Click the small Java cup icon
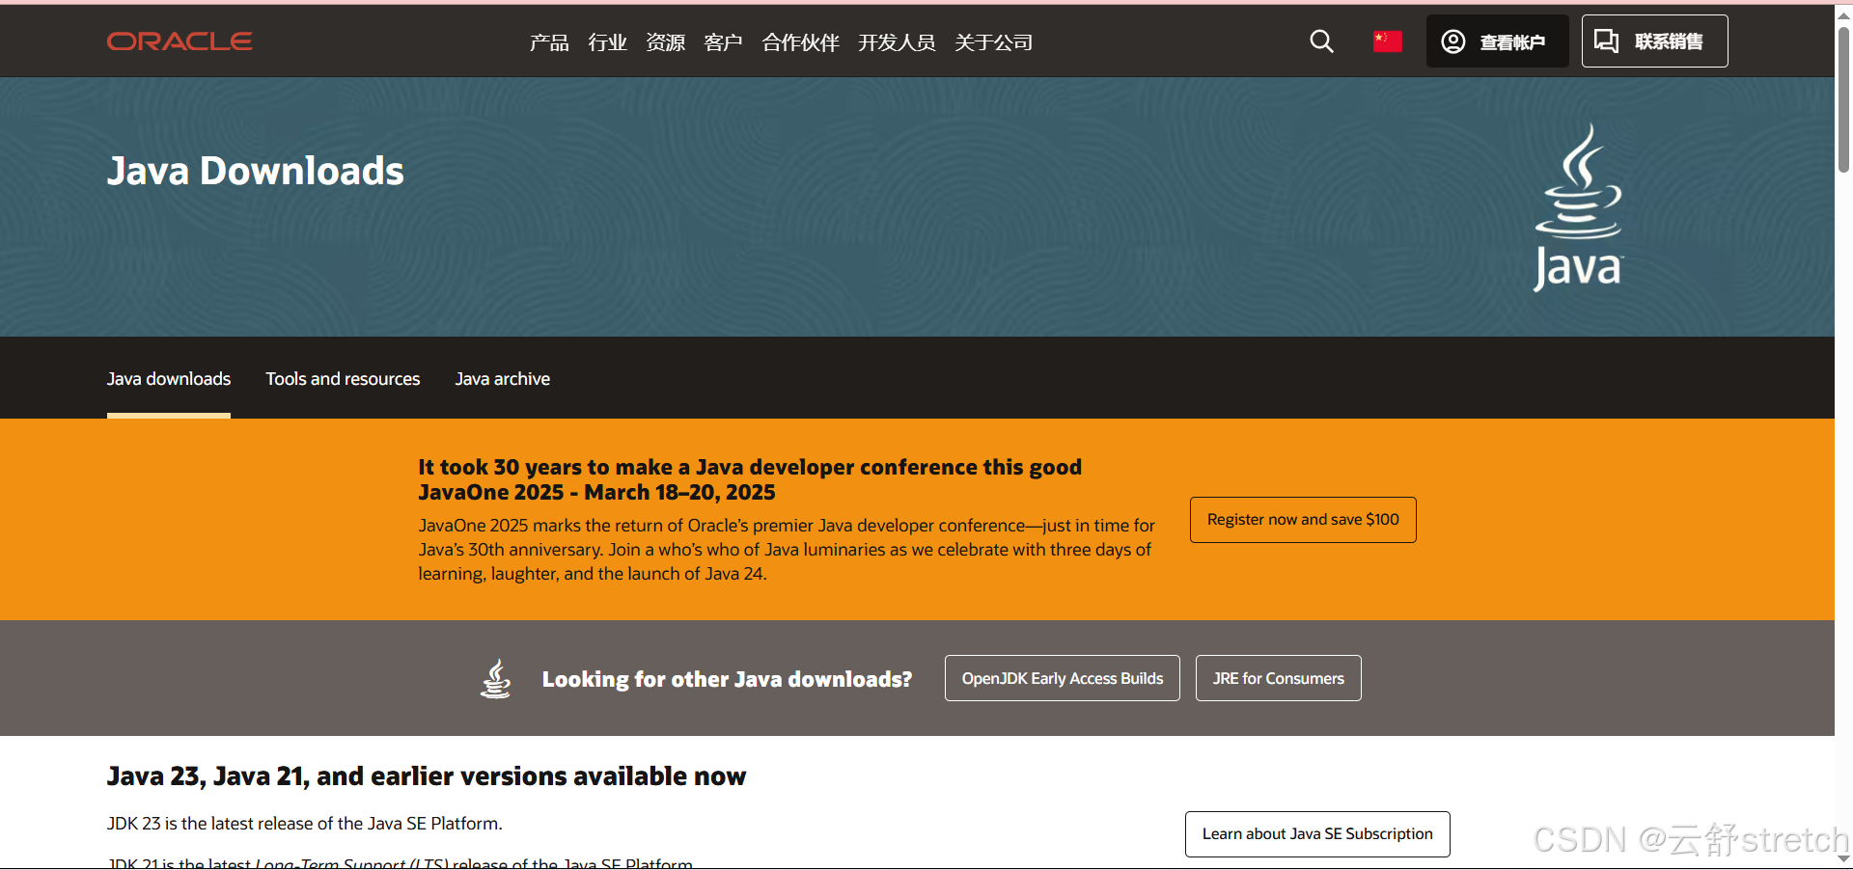 pos(496,678)
